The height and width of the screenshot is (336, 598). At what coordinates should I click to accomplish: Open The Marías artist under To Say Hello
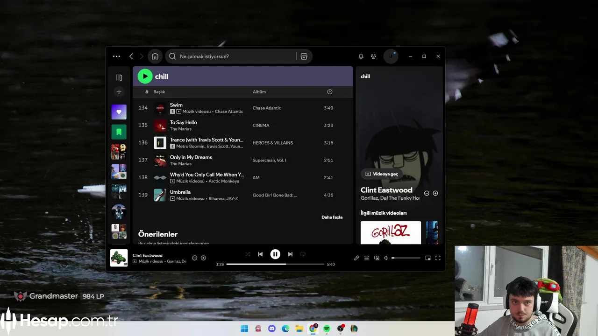point(181,129)
